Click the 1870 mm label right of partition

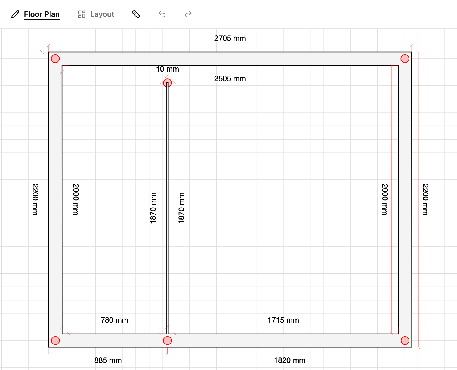(181, 208)
